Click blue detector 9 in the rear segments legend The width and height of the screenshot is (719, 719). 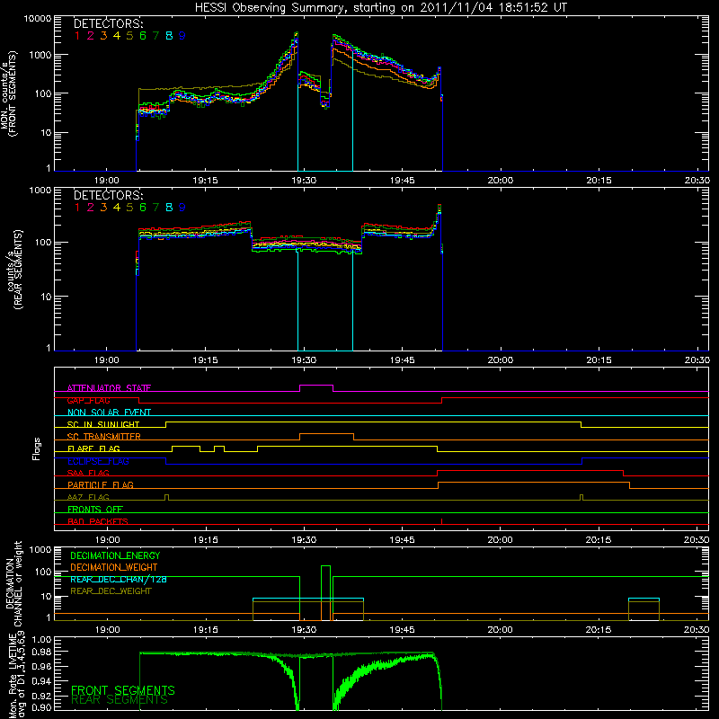point(182,208)
